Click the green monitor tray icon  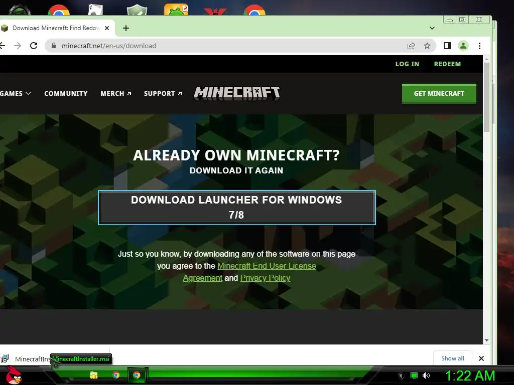tap(414, 375)
